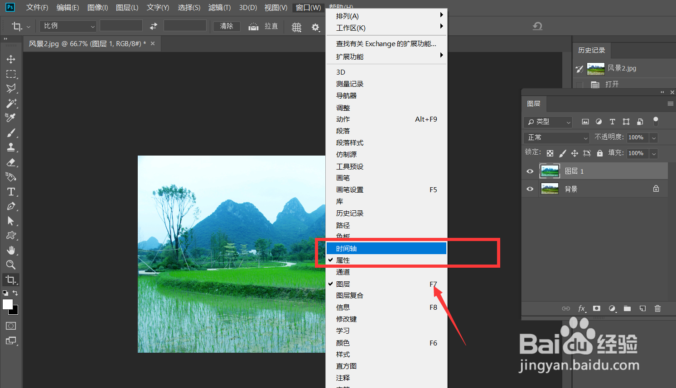Toggle layer filtering switch on
The width and height of the screenshot is (676, 388).
pos(656,121)
